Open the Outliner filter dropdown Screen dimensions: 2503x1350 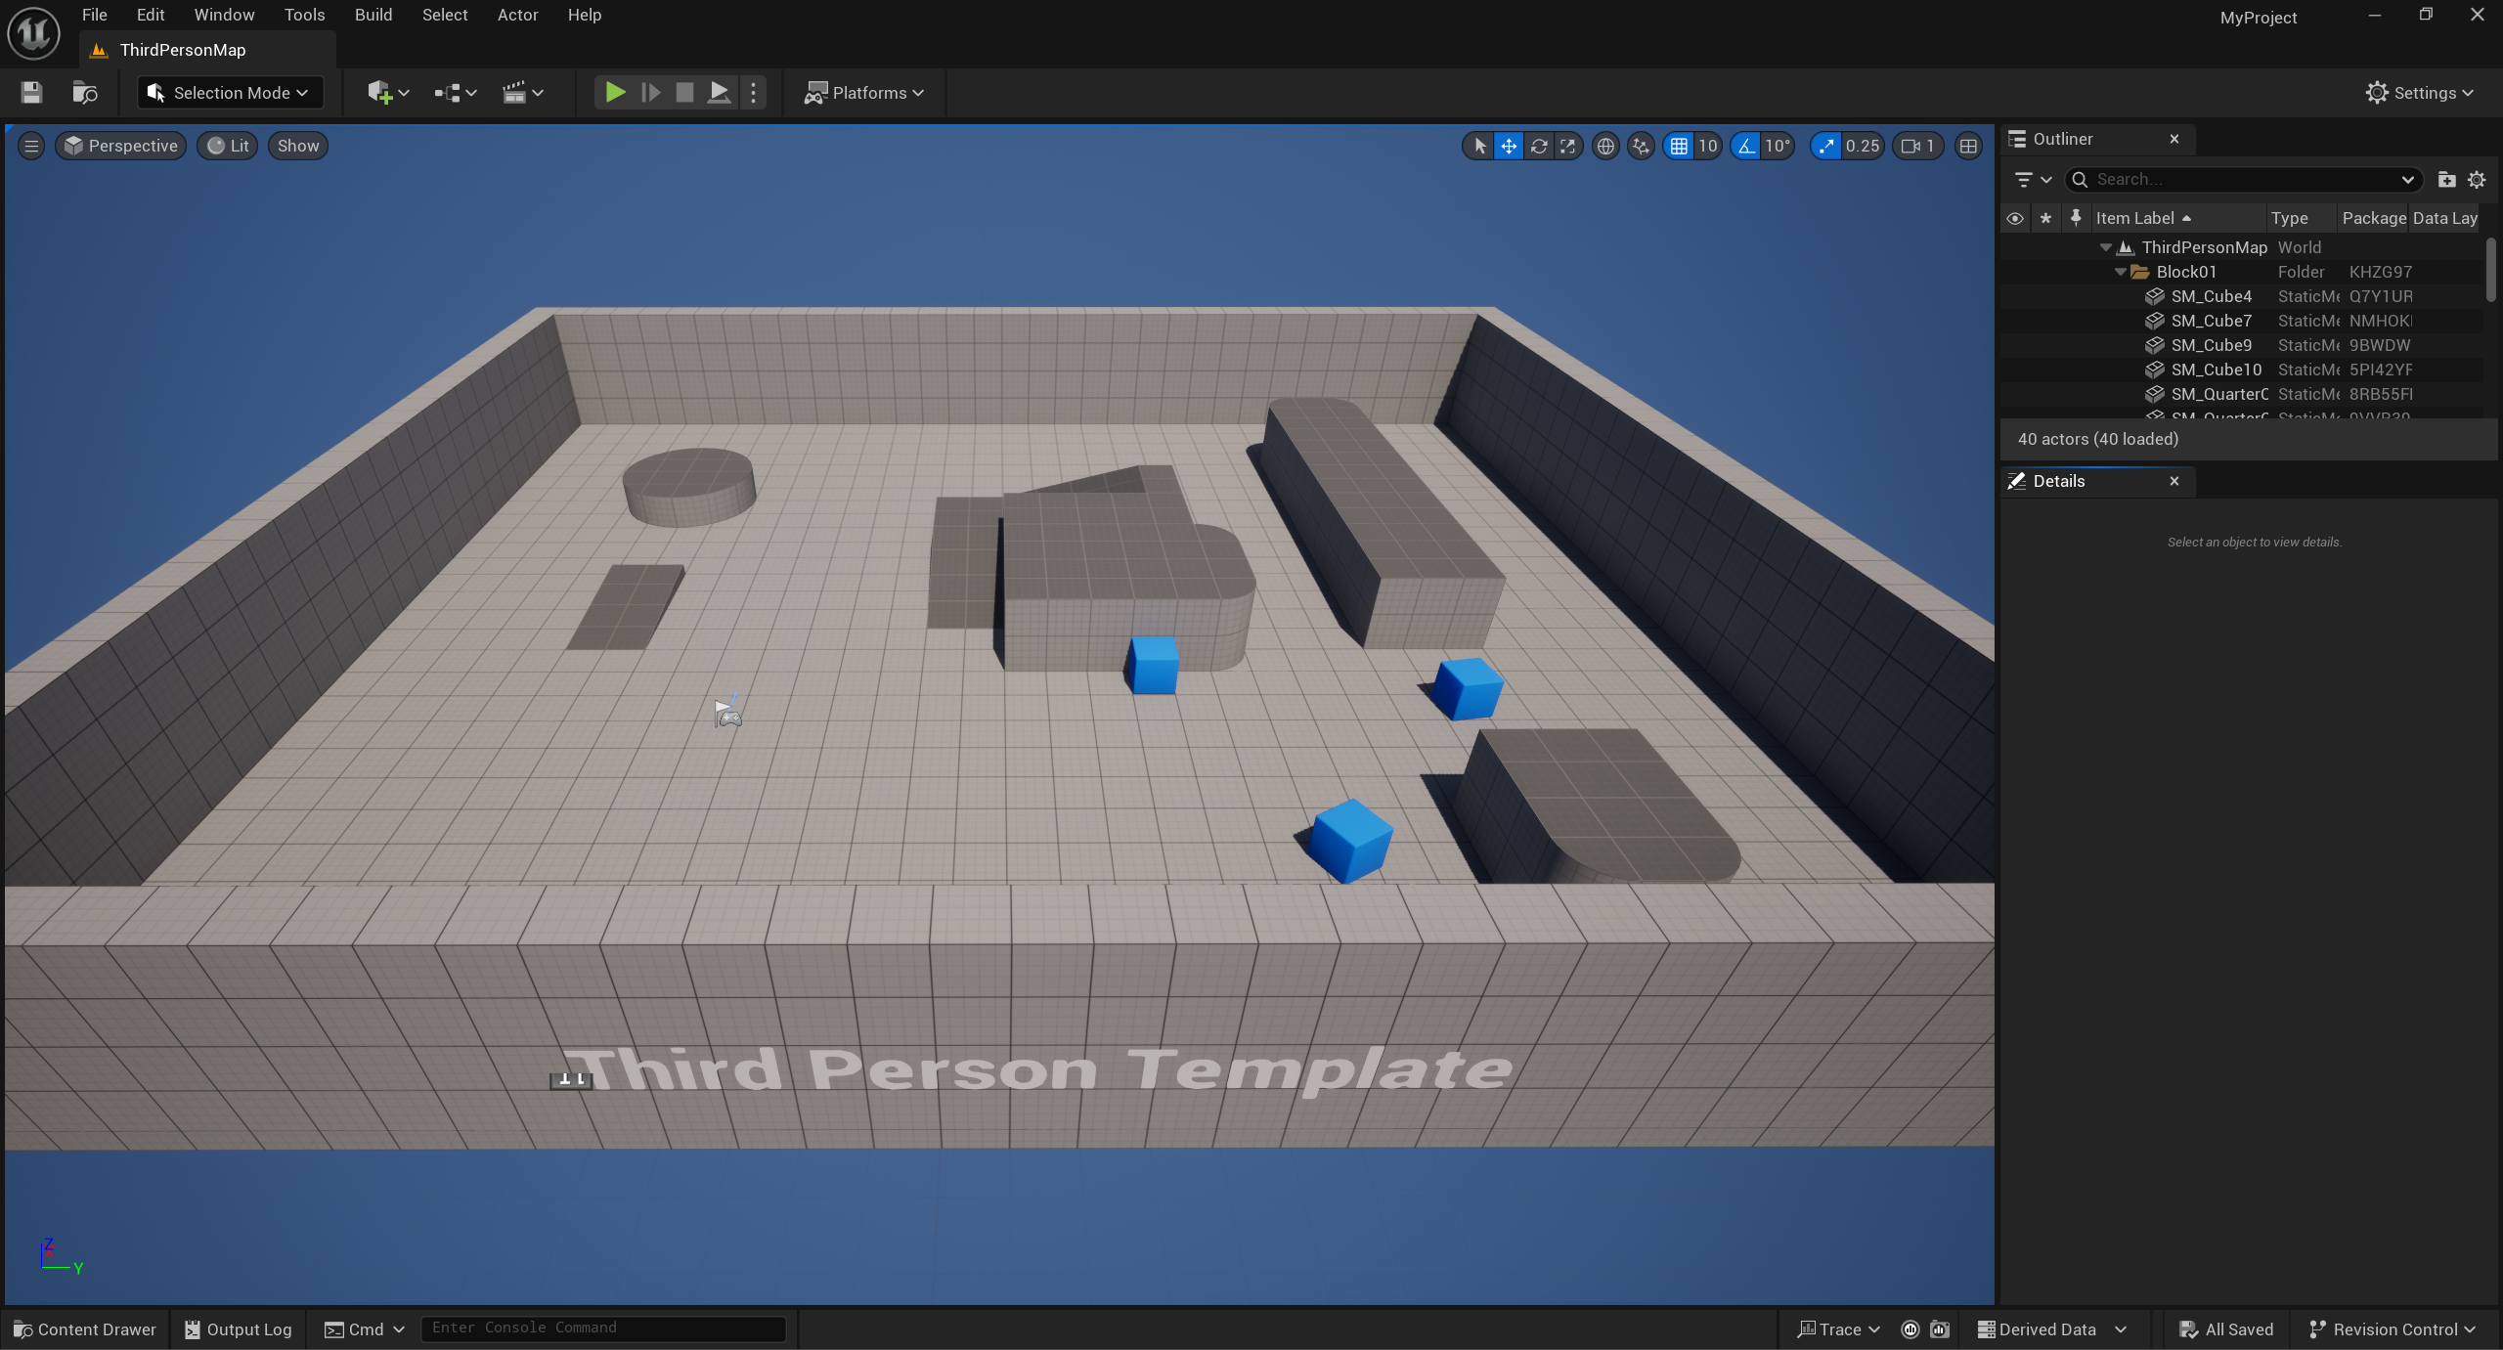click(x=2034, y=180)
